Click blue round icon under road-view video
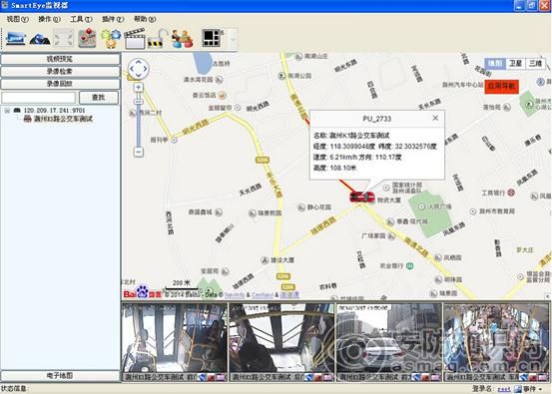The width and height of the screenshot is (552, 394). tap(416, 377)
